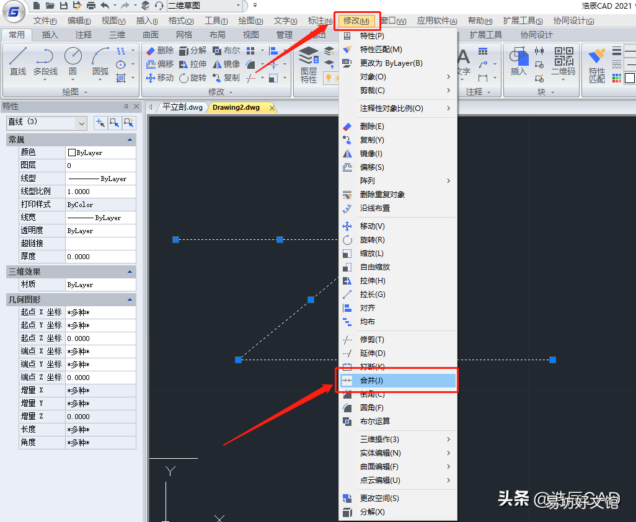Switch to the 注释 ribbon tab
Image resolution: width=636 pixels, height=522 pixels.
point(84,35)
